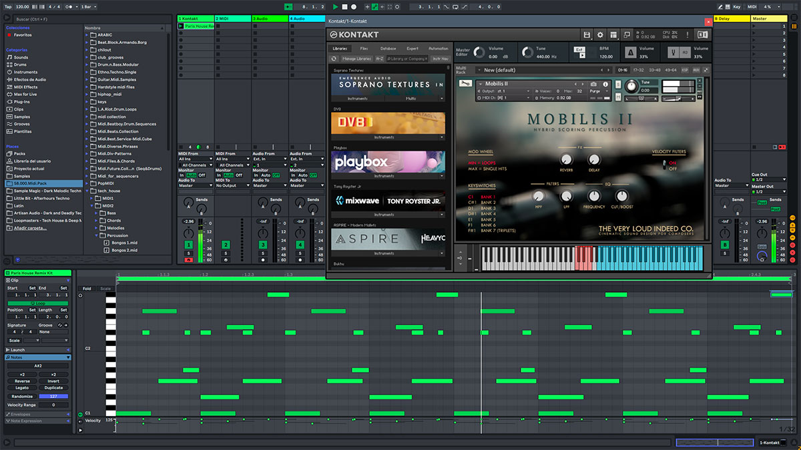Click the Manage Libraries button
This screenshot has height=450, width=801.
[357, 59]
